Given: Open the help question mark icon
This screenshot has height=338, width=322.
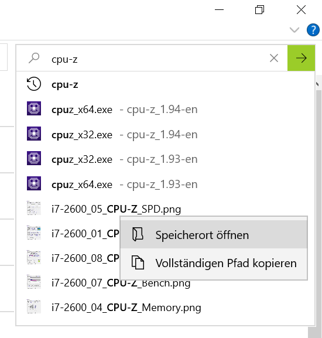Looking at the screenshot, I should point(313,30).
